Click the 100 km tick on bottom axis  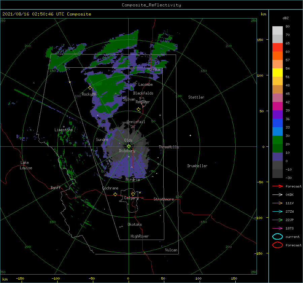(198, 278)
